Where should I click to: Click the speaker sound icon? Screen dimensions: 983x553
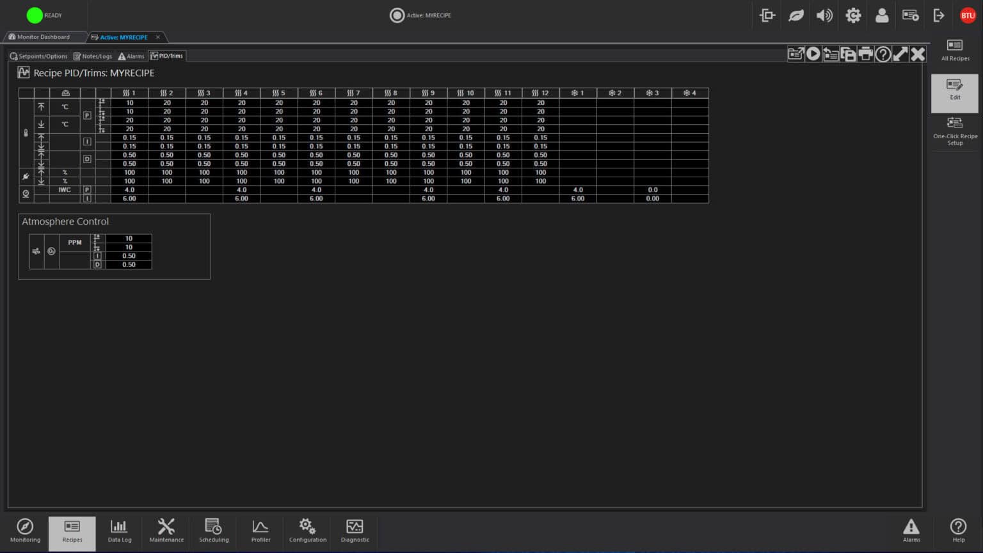point(824,15)
